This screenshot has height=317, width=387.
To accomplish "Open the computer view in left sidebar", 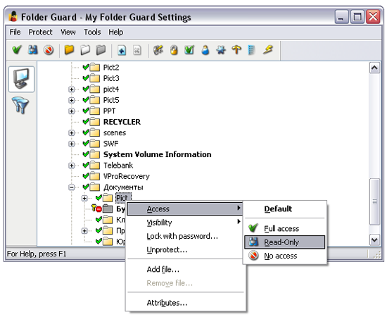I will [22, 79].
